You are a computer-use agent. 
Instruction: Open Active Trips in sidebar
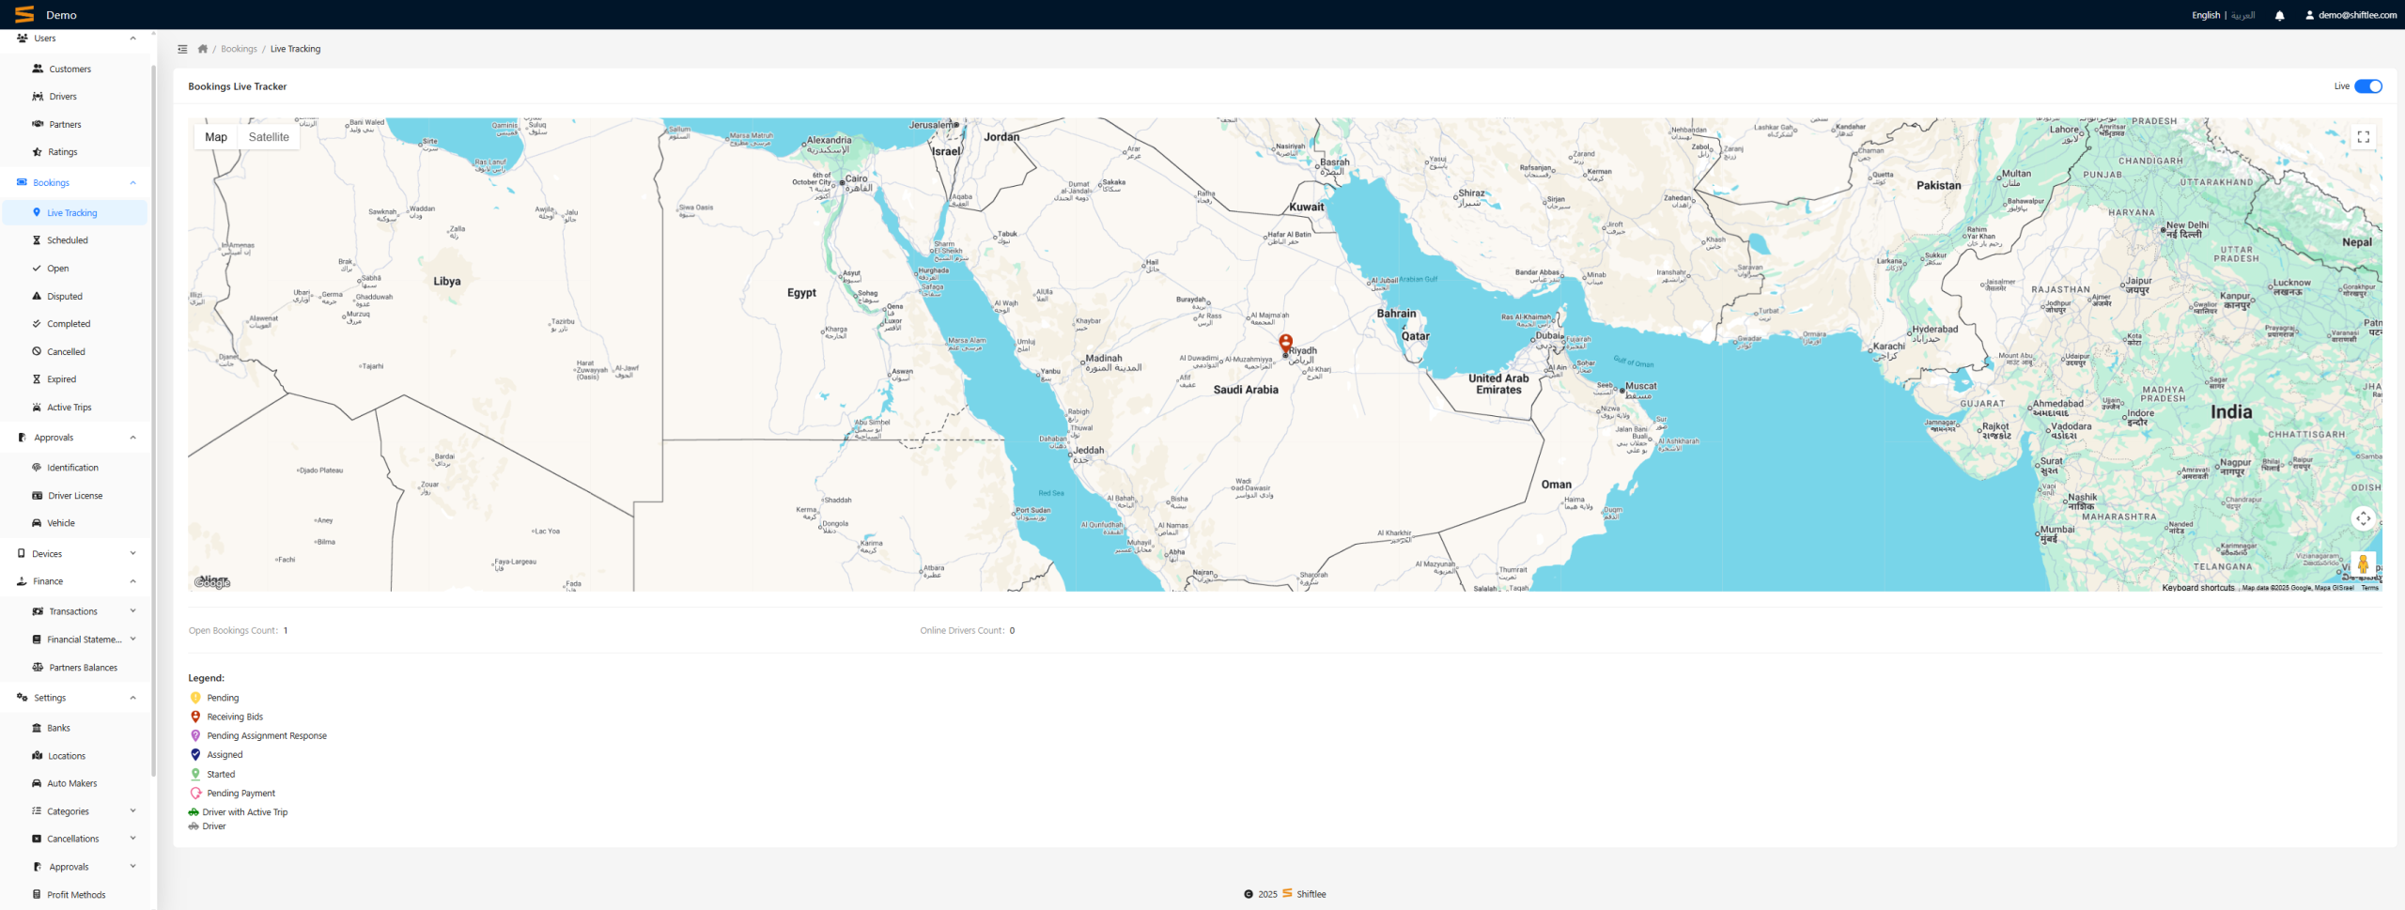[70, 408]
